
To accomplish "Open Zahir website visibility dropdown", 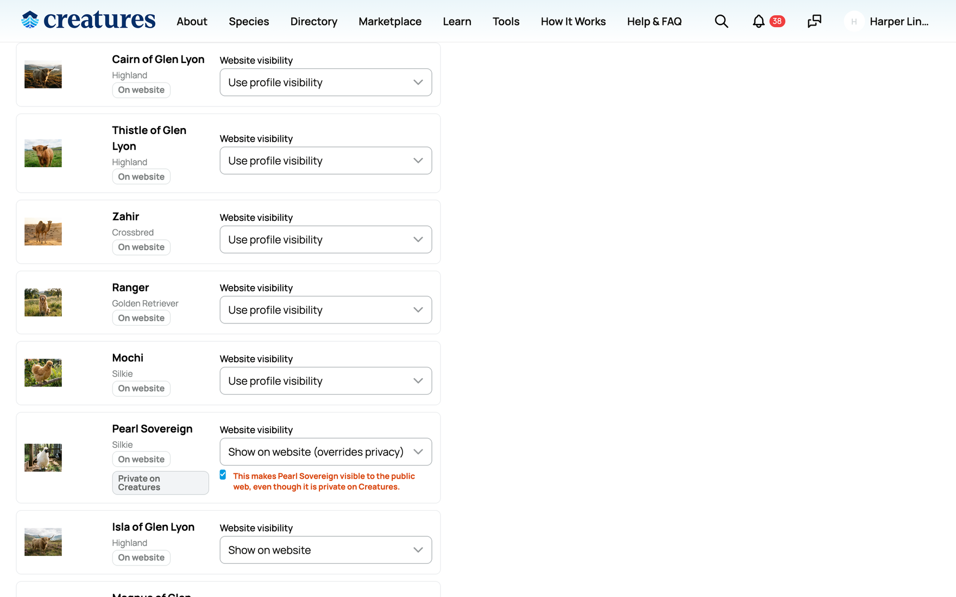I will tap(326, 239).
